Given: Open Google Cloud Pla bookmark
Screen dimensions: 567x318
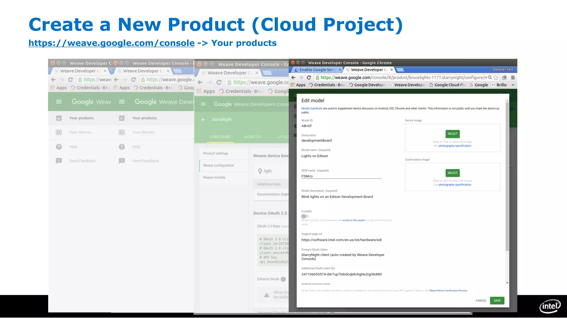Looking at the screenshot, I should click(x=447, y=85).
